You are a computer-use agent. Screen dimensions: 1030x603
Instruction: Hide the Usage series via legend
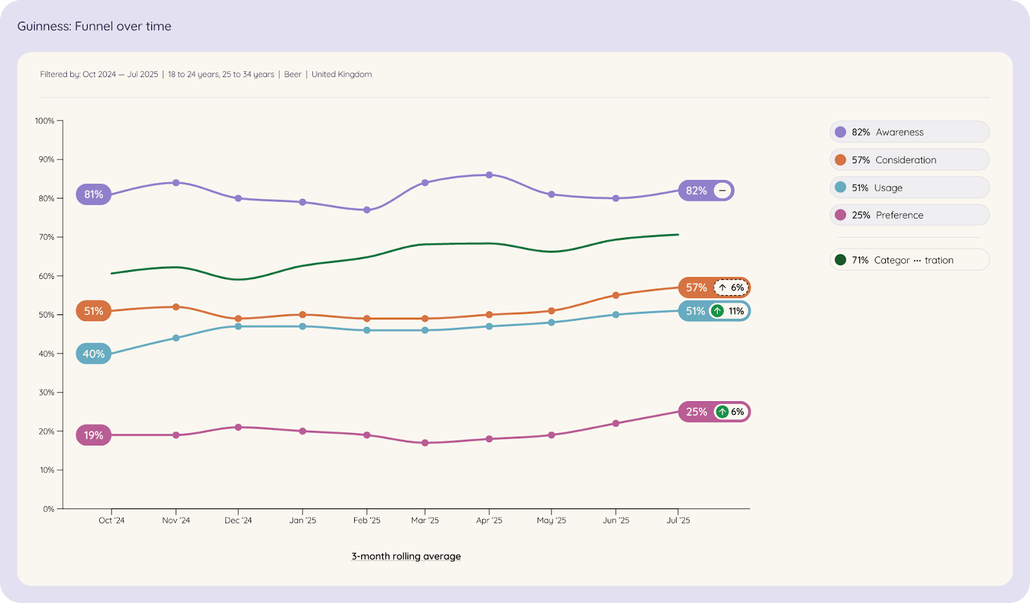point(909,188)
